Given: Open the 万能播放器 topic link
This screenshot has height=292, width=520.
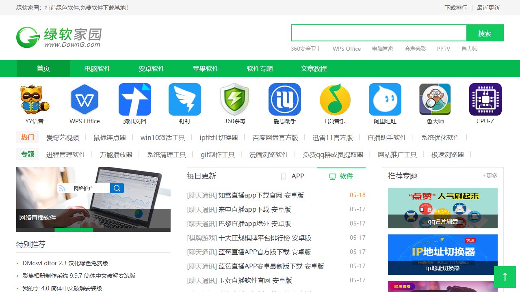Looking at the screenshot, I should 116,155.
